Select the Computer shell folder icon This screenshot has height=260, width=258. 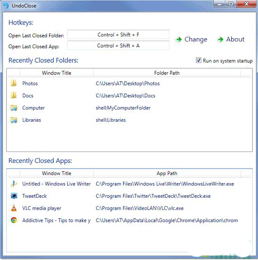(14, 108)
